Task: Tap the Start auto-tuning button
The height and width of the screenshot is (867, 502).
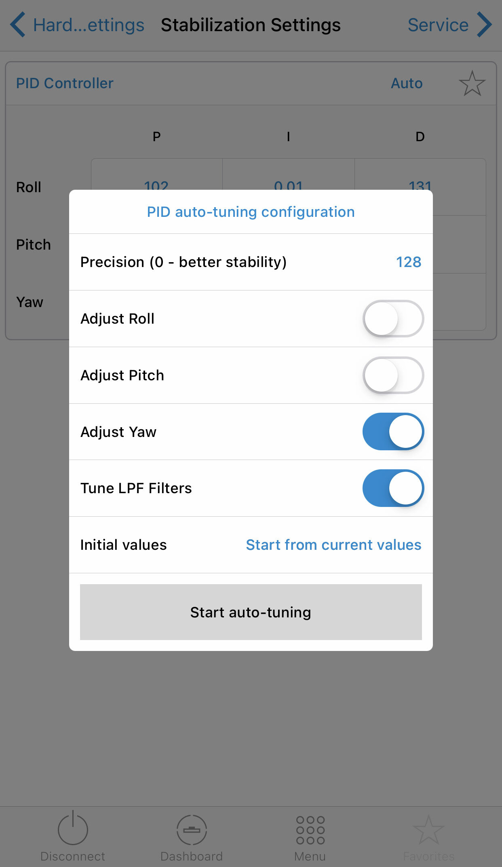Action: [x=251, y=612]
